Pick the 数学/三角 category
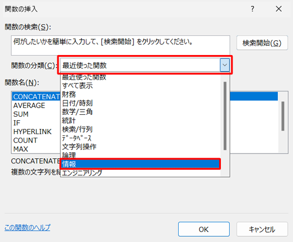The height and width of the screenshot is (242, 293). click(140, 112)
